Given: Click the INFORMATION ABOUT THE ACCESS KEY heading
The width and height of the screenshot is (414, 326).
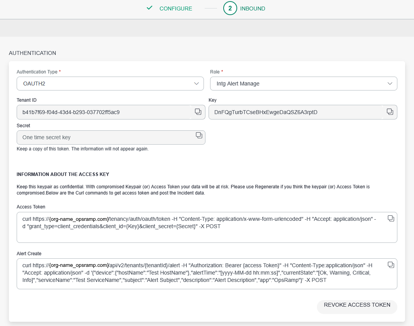Looking at the screenshot, I should pos(63,174).
